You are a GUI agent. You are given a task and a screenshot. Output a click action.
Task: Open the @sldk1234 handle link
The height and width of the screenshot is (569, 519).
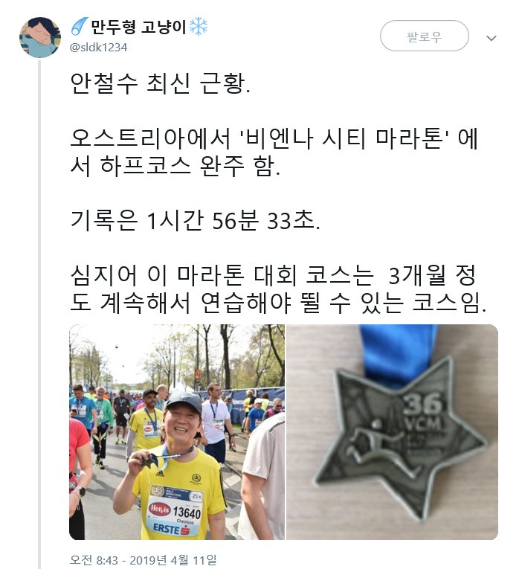pos(99,48)
